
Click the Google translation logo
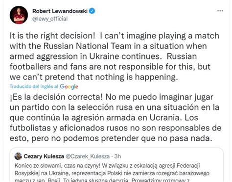(69, 87)
